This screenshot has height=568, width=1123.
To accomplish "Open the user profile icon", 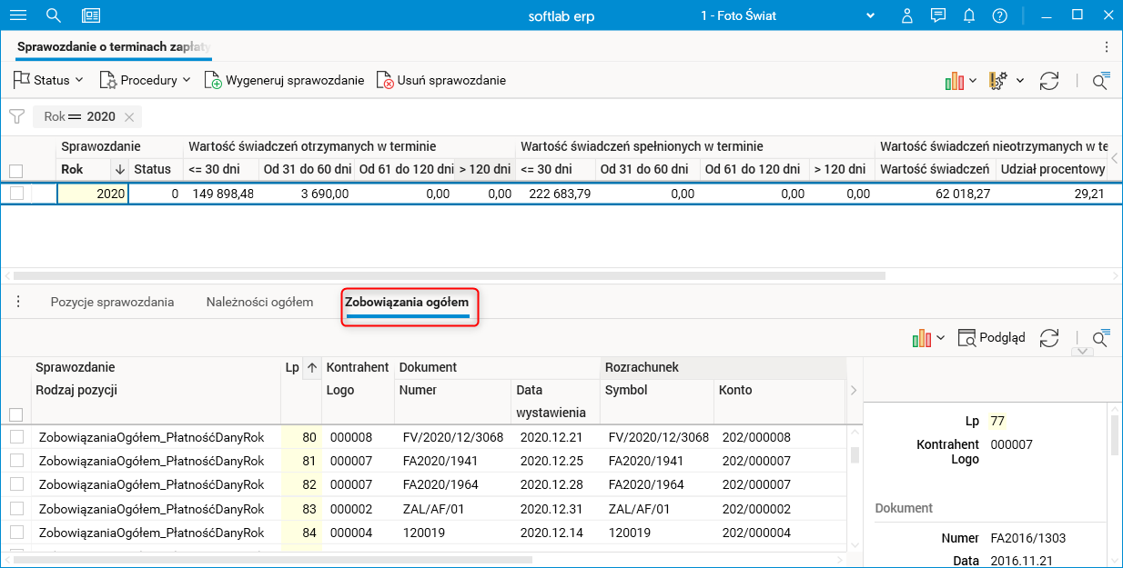I will (906, 15).
